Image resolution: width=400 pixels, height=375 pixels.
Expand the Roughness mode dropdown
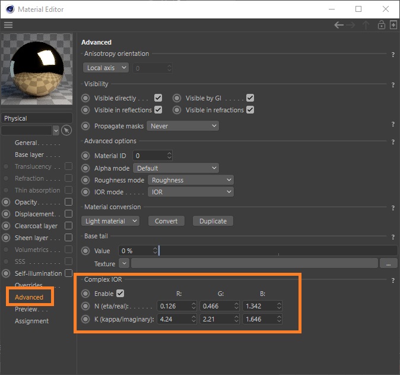click(190, 180)
